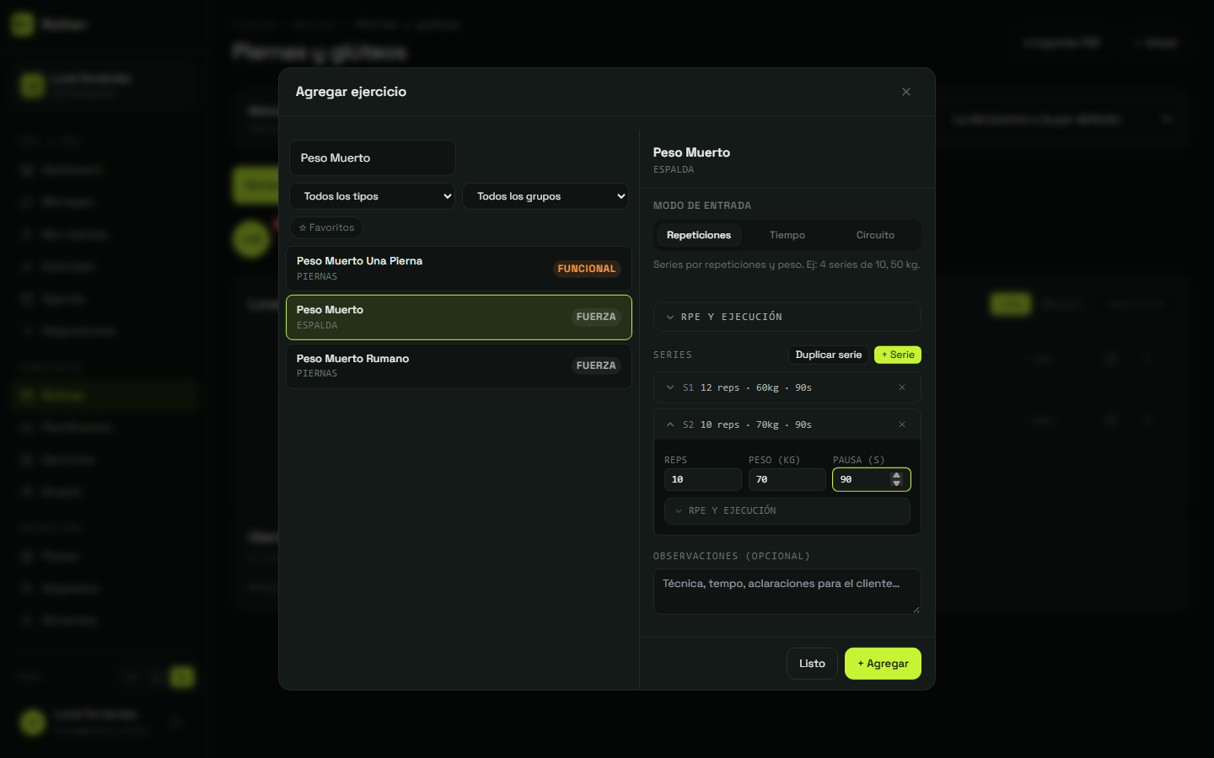Delete series S2 using its X icon
1214x758 pixels.
(x=902, y=424)
